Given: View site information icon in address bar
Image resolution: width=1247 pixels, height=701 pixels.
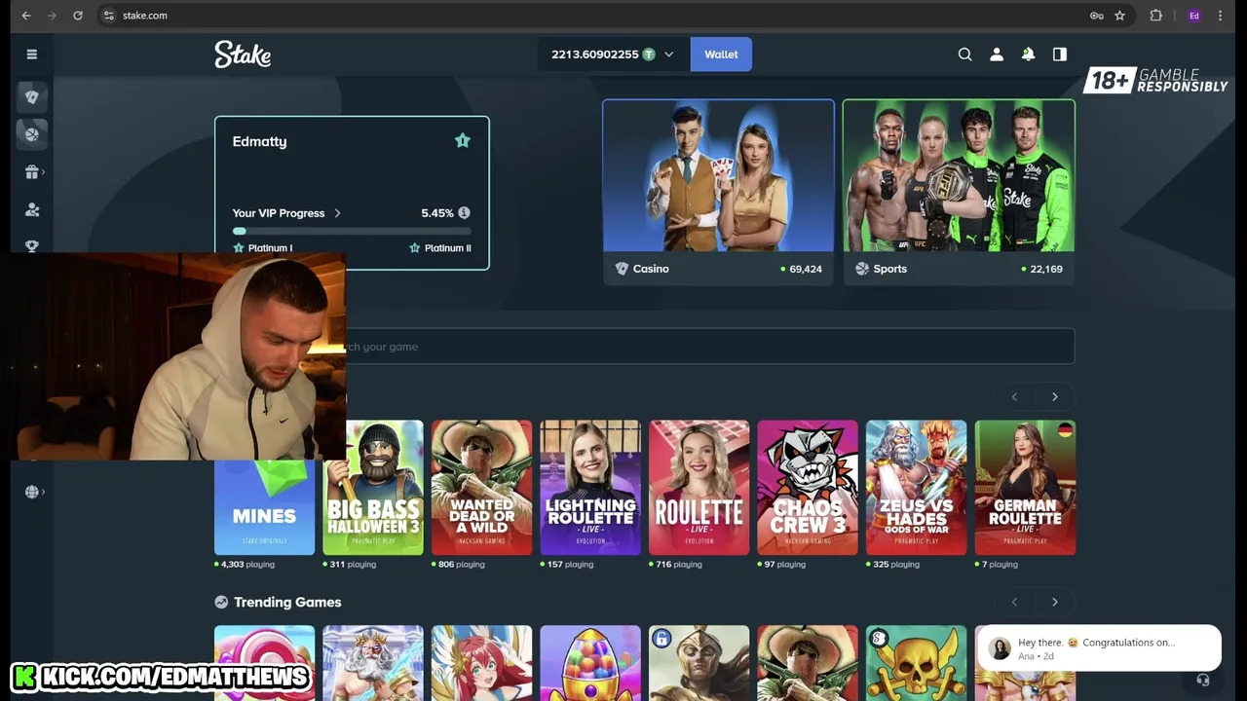Looking at the screenshot, I should pos(108,16).
